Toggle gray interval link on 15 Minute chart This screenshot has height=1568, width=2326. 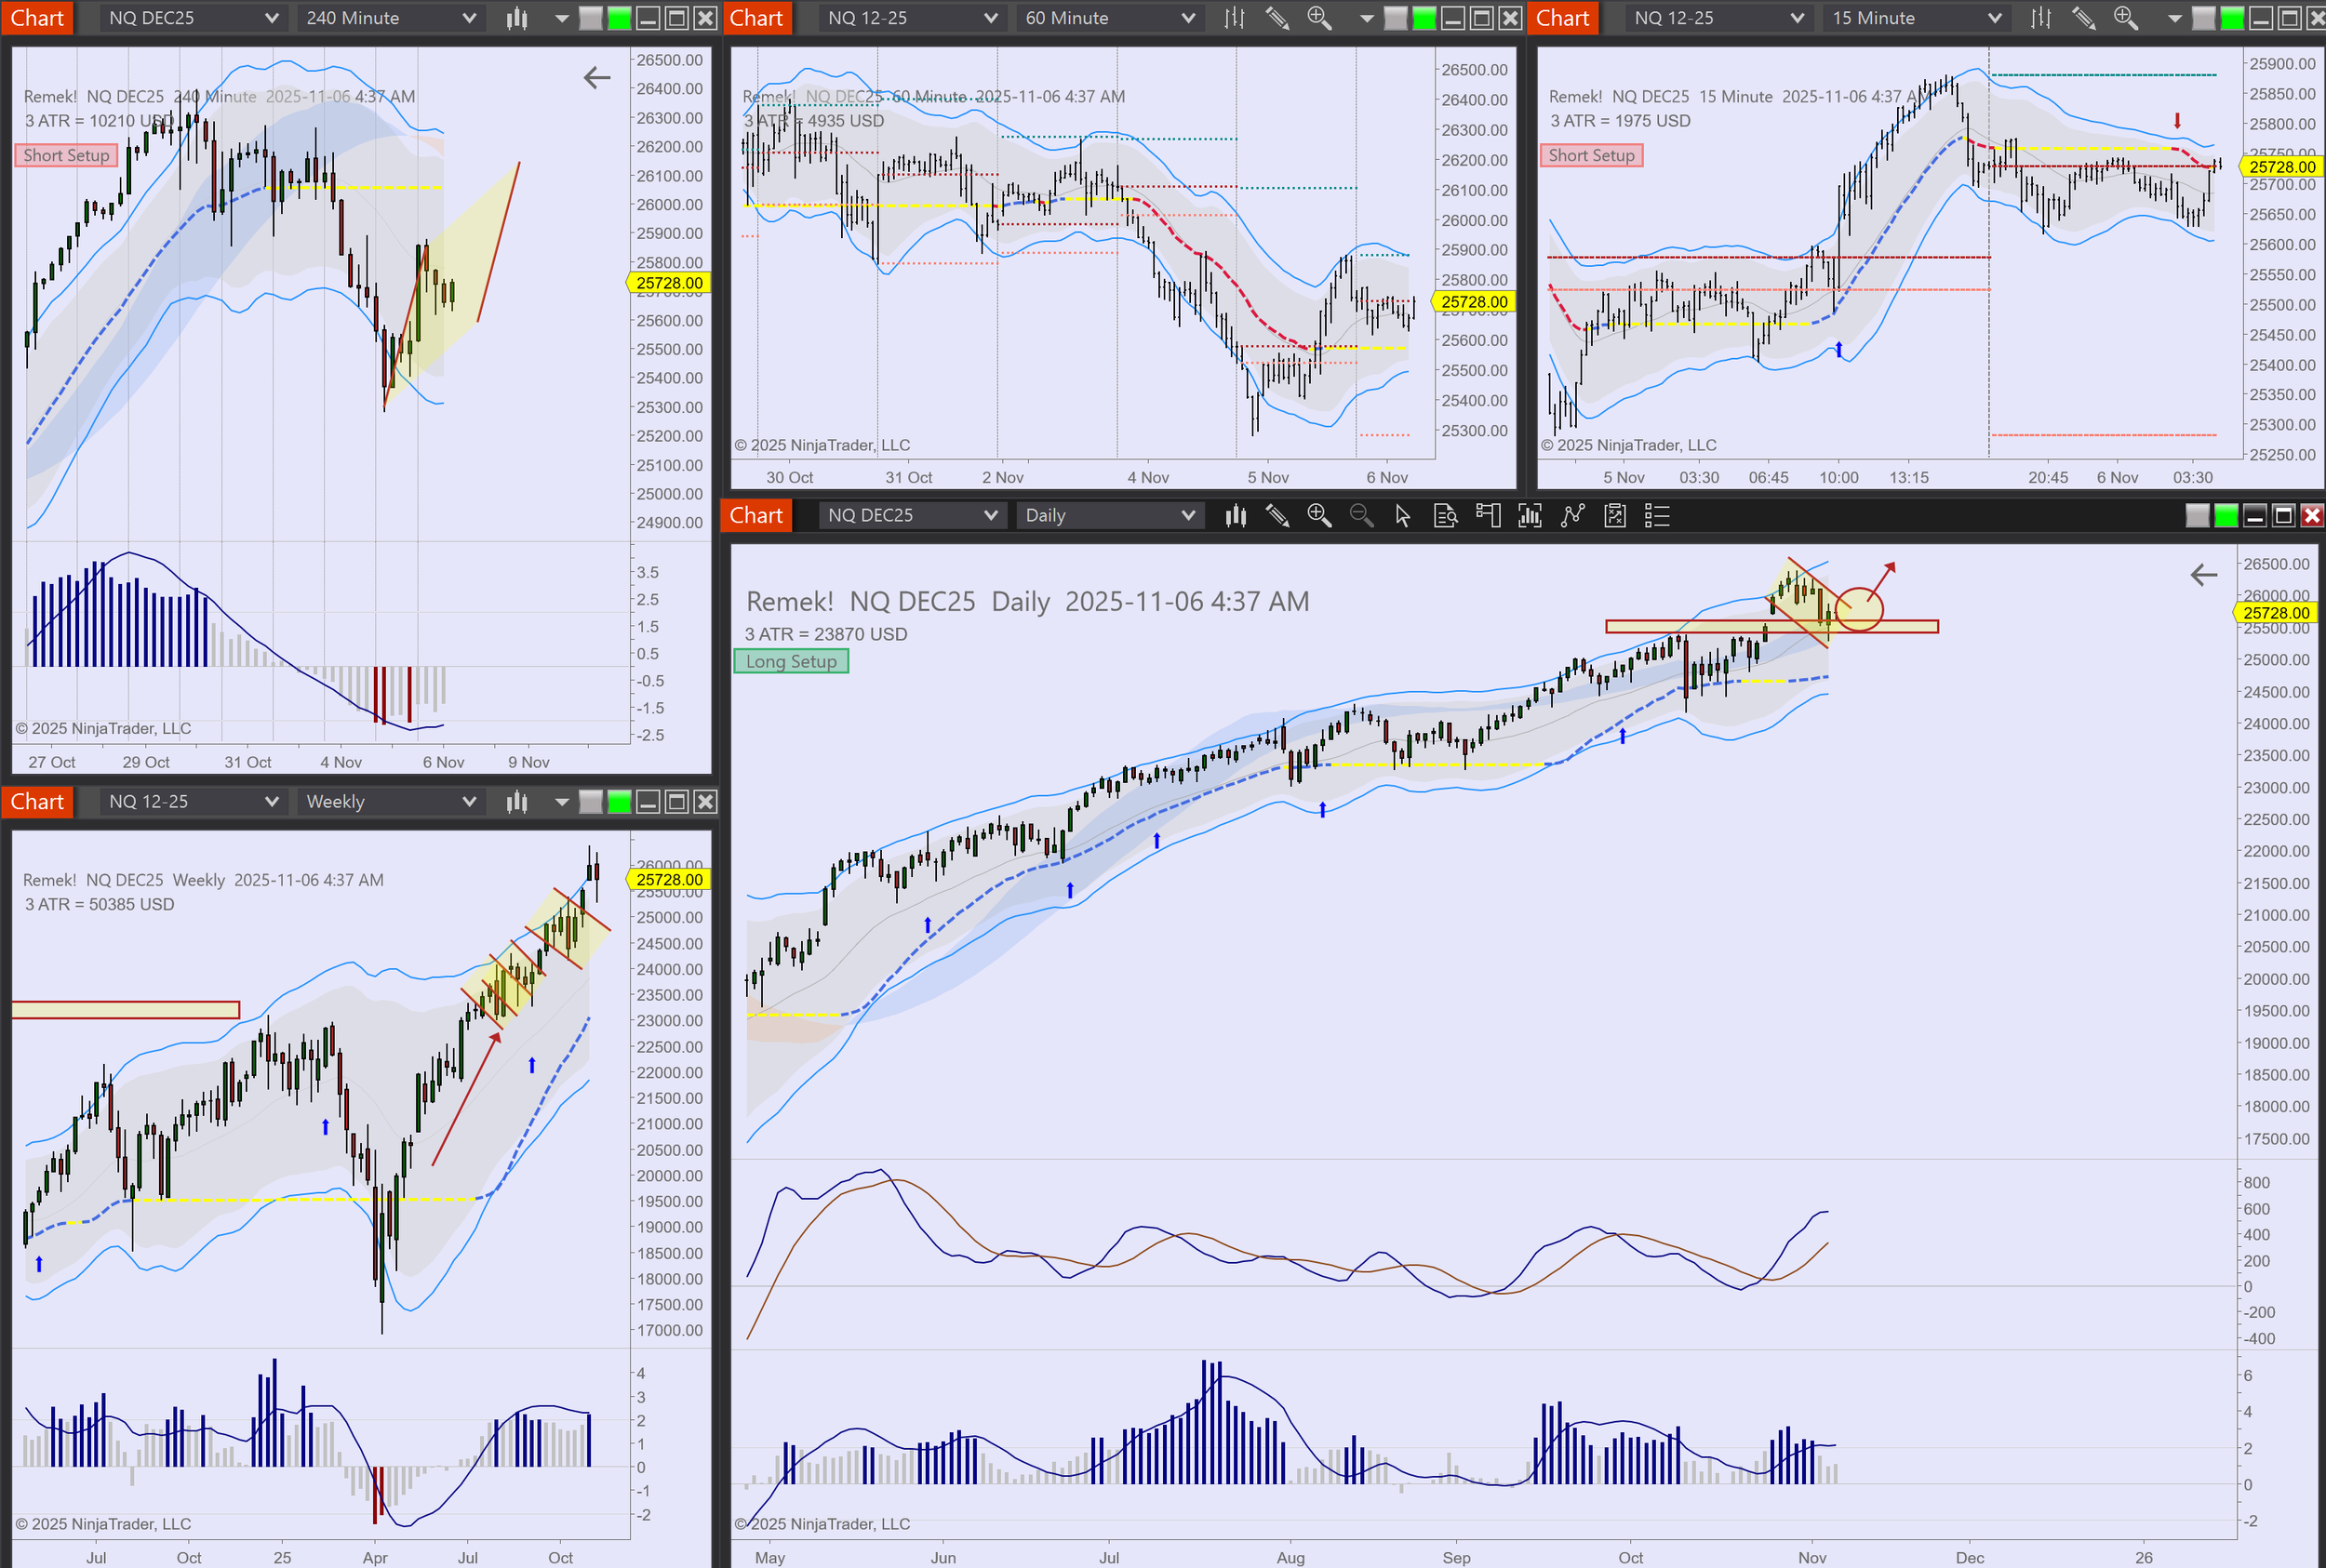tap(2202, 18)
